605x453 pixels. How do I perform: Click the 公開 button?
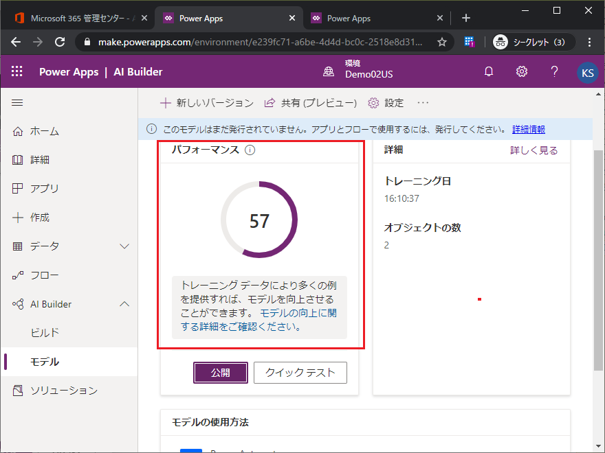pos(220,373)
